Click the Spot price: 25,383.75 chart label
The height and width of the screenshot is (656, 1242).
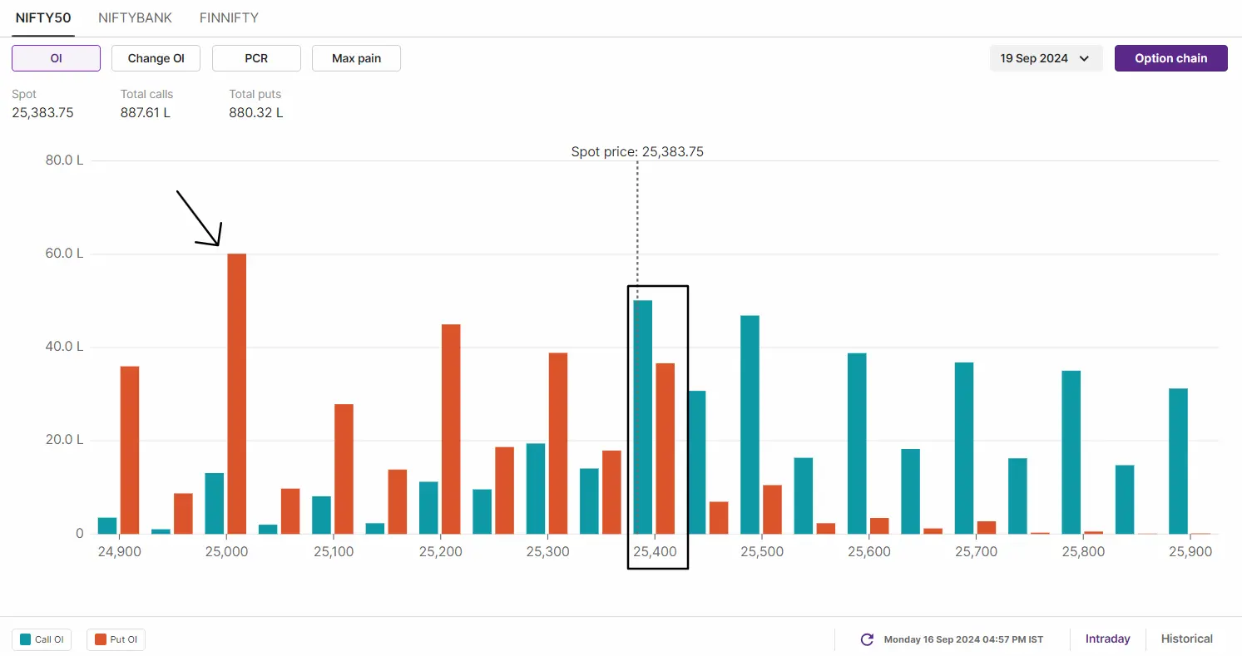(x=637, y=152)
